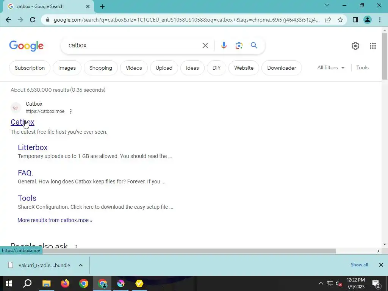Image resolution: width=388 pixels, height=291 pixels.
Task: Share this page from the address bar
Action: pyautogui.click(x=328, y=20)
